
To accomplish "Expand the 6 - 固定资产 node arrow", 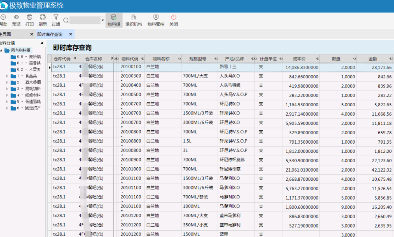I will point(7,108).
